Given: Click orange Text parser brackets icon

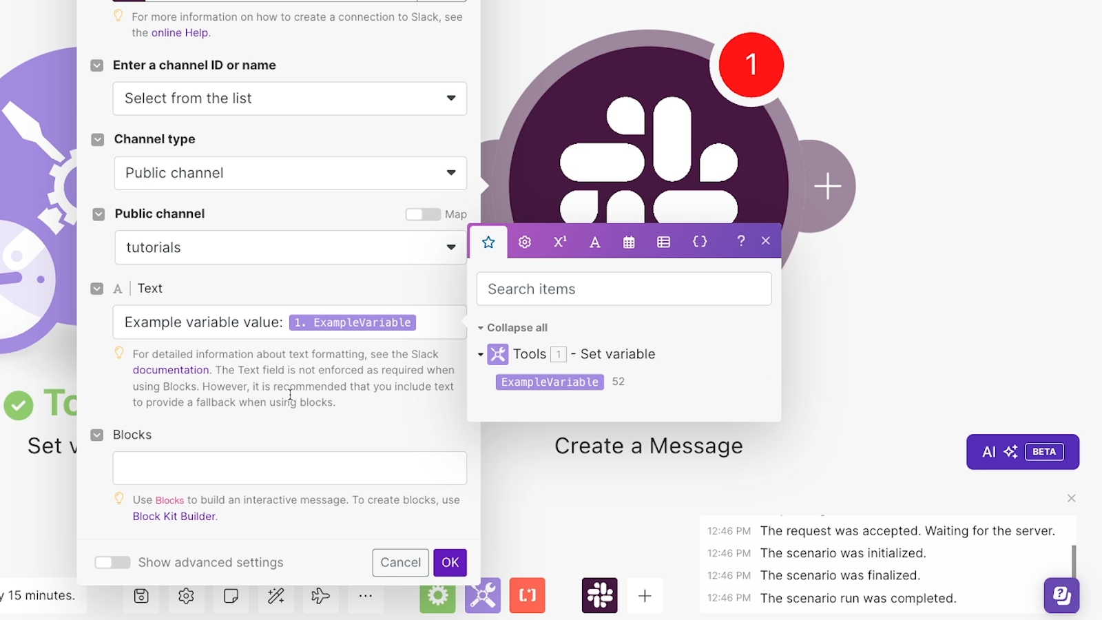Looking at the screenshot, I should click(528, 595).
